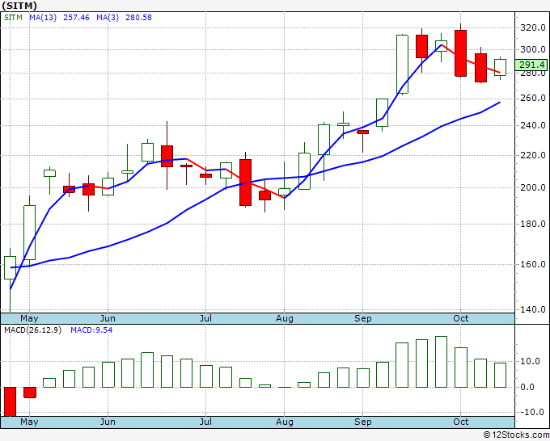Click May on the price chart axis
The image size is (550, 441).
29,319
